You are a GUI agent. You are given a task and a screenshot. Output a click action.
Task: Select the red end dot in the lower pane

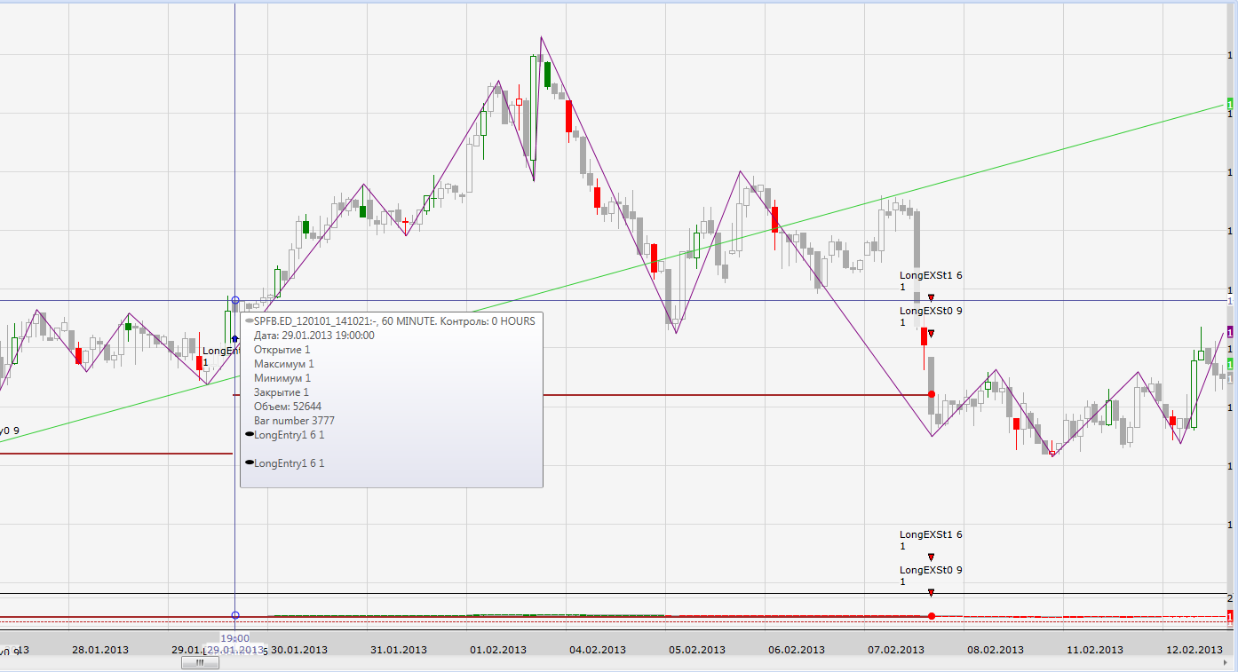click(x=931, y=616)
